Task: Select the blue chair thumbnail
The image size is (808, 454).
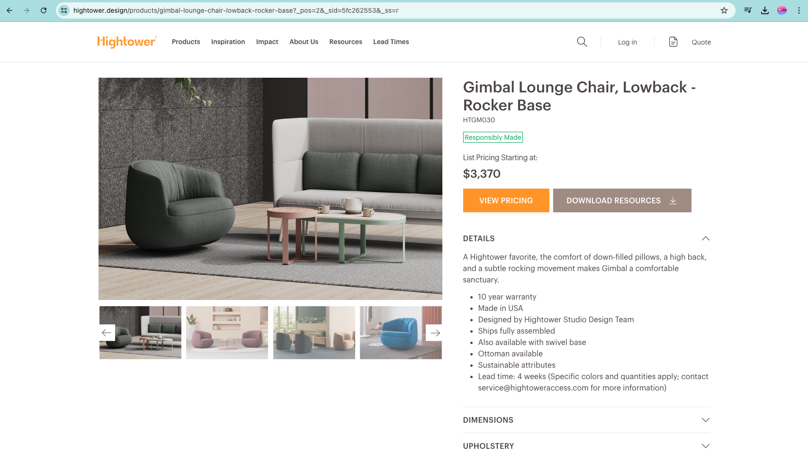Action: tap(401, 333)
